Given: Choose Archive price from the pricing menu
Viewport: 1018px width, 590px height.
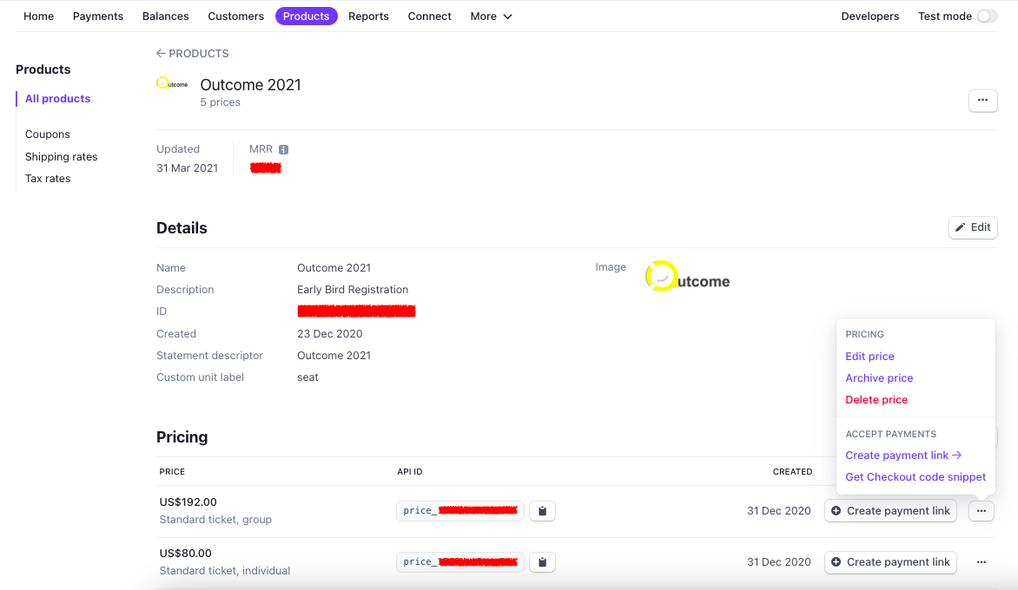Looking at the screenshot, I should [x=879, y=378].
